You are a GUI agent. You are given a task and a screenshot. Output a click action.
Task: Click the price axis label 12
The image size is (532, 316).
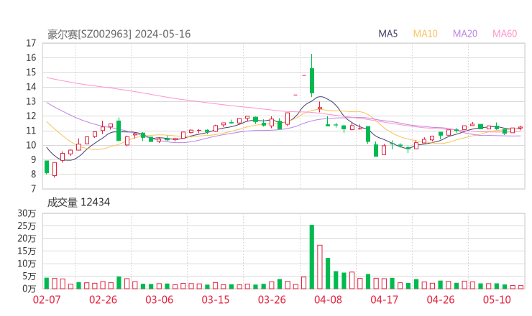[x=31, y=116]
